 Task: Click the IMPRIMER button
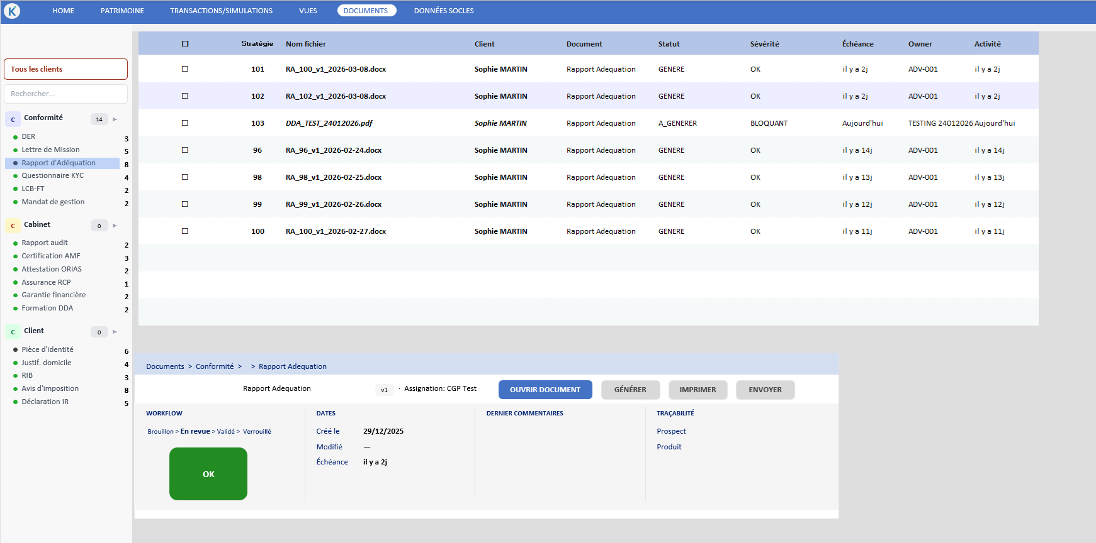tap(698, 390)
